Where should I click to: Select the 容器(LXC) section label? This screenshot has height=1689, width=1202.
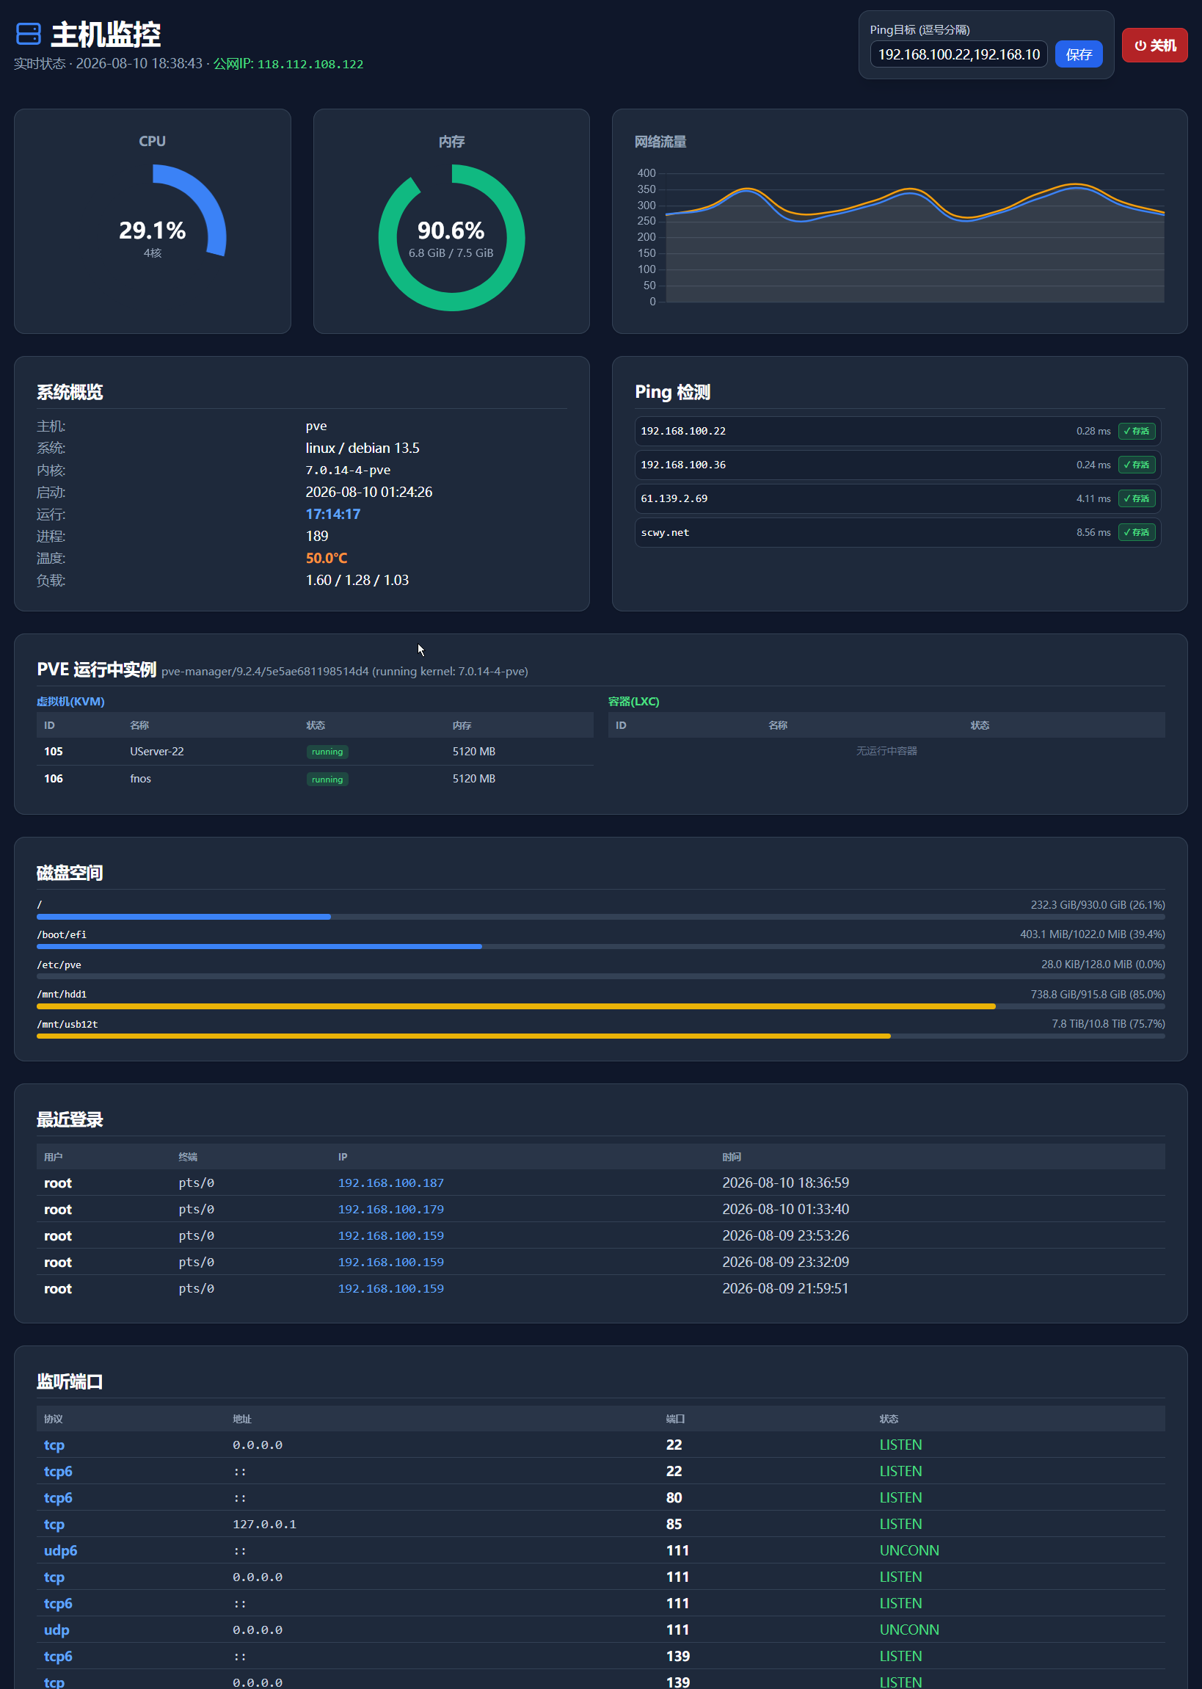pyautogui.click(x=633, y=701)
